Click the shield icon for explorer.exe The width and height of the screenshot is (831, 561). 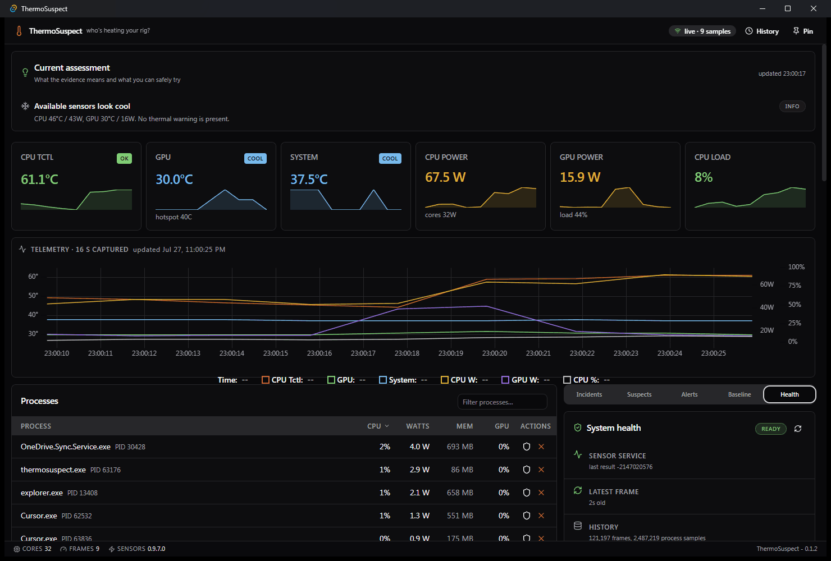[x=527, y=493]
